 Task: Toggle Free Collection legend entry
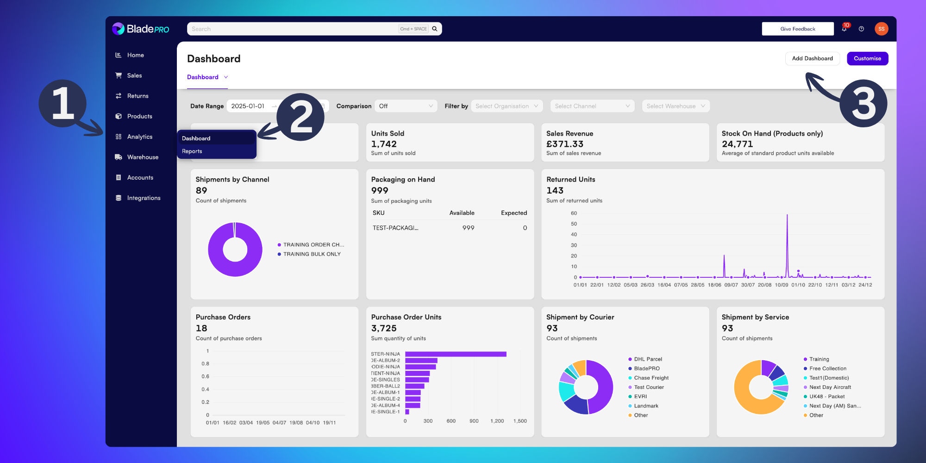coord(825,369)
